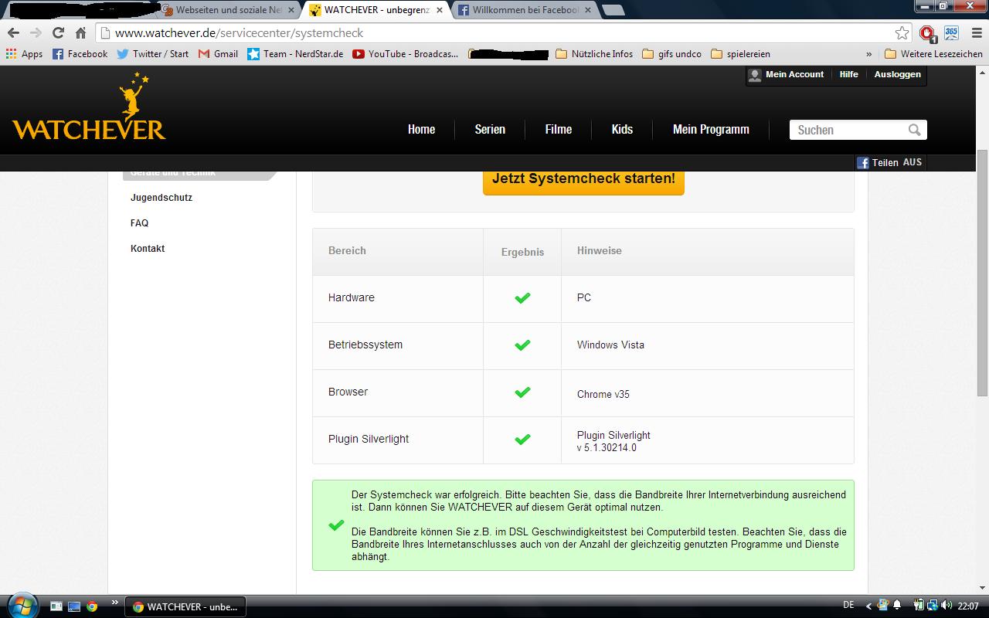Open FAQ in the sidebar
This screenshot has width=989, height=618.
139,223
